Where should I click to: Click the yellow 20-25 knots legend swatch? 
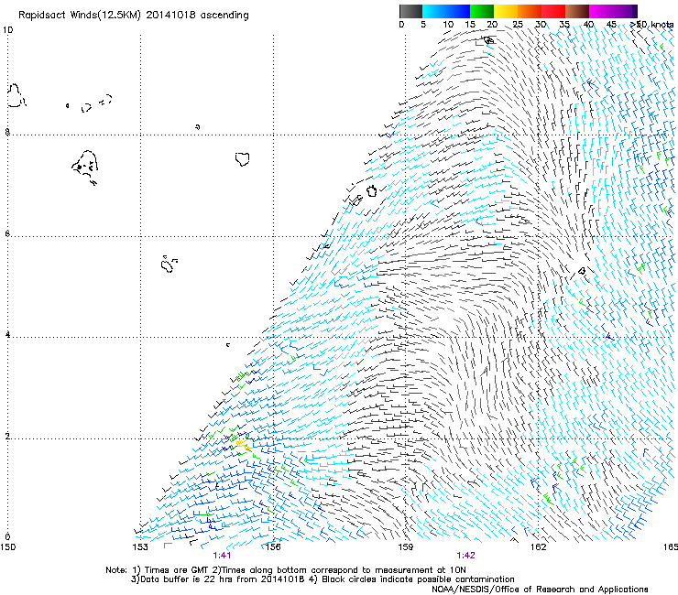[x=506, y=11]
